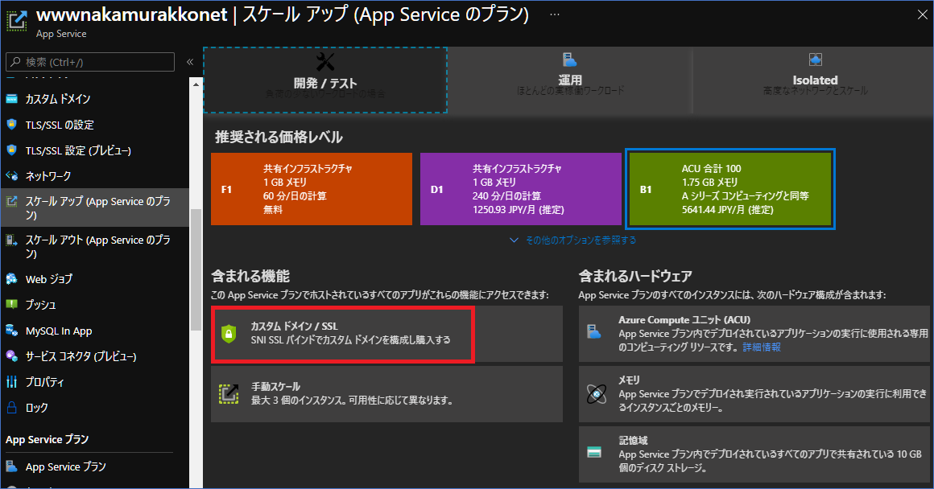Select the B1 pricing tier card
Screen dimensions: 934x489
730,189
